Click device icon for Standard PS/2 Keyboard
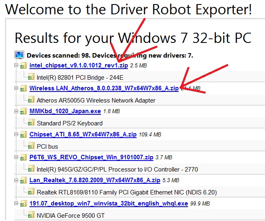The image size is (265, 221). pos(31,123)
